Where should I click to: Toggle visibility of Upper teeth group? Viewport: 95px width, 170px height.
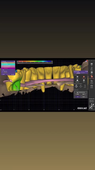(3, 71)
